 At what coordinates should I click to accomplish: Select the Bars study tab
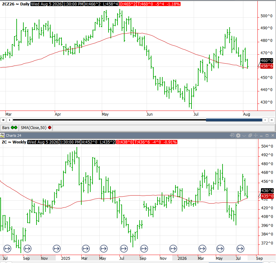(10, 128)
